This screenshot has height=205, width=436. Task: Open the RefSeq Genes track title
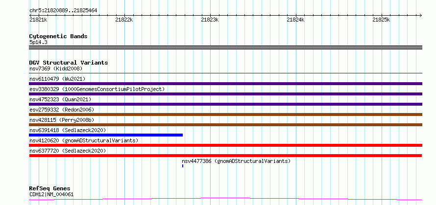point(49,189)
